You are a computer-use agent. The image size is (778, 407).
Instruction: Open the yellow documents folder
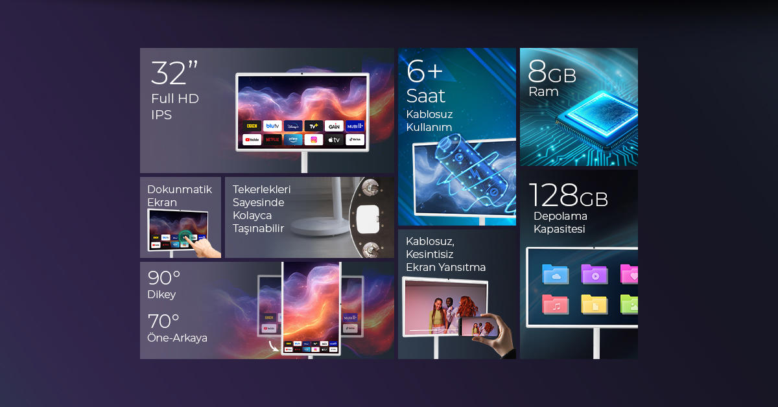click(594, 304)
